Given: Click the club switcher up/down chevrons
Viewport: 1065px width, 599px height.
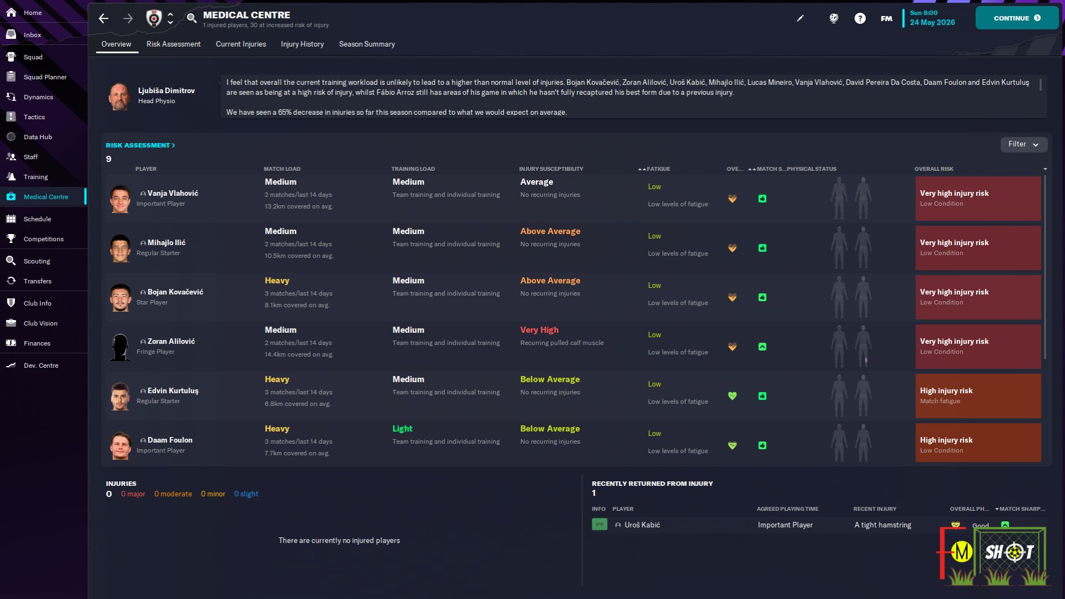Looking at the screenshot, I should coord(170,18).
